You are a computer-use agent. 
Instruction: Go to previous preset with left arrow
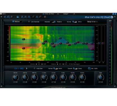[58, 14]
